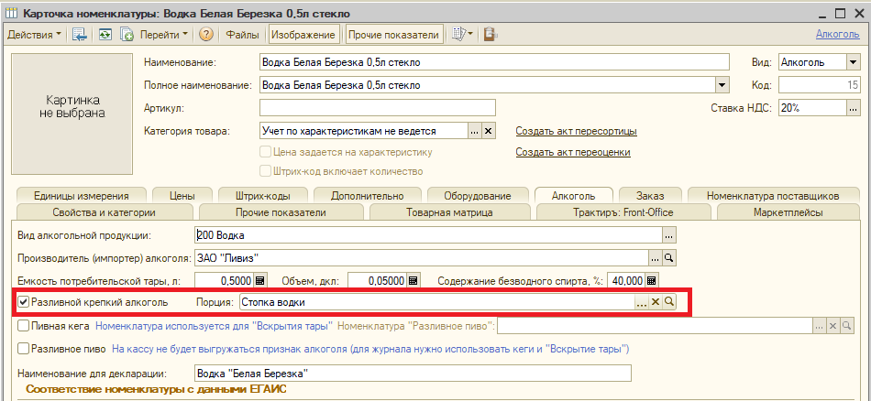871x401 pixels.
Task: Enable the Пивная кега checkbox
Action: pos(24,325)
